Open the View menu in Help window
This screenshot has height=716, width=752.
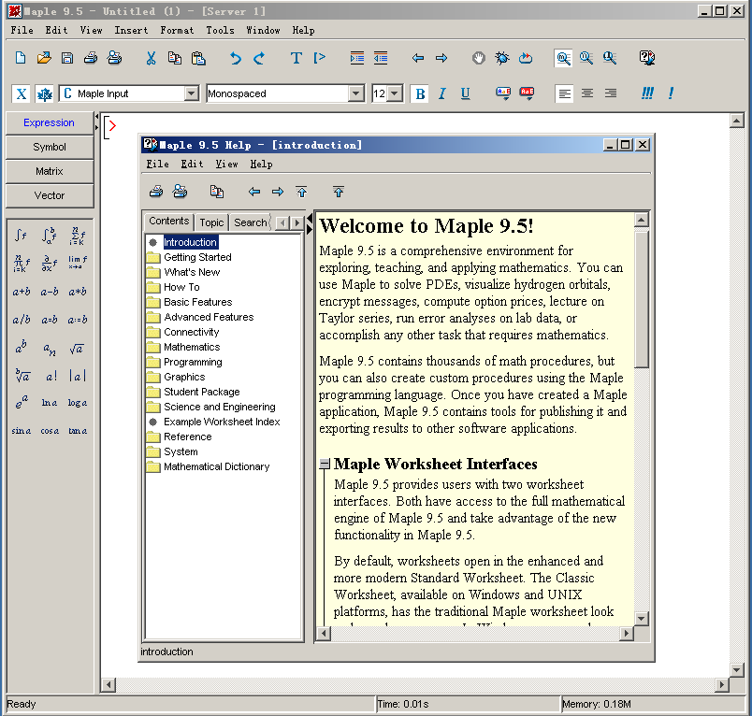(226, 164)
